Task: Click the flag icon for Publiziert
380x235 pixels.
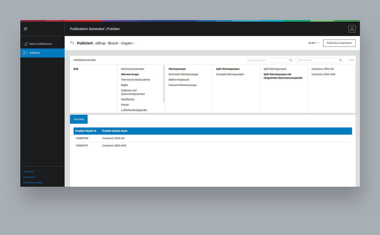Action: 25,53
